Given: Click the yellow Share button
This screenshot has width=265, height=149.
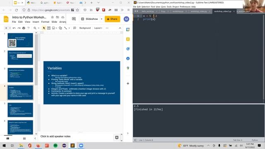Looking at the screenshot, I should tap(112, 19).
